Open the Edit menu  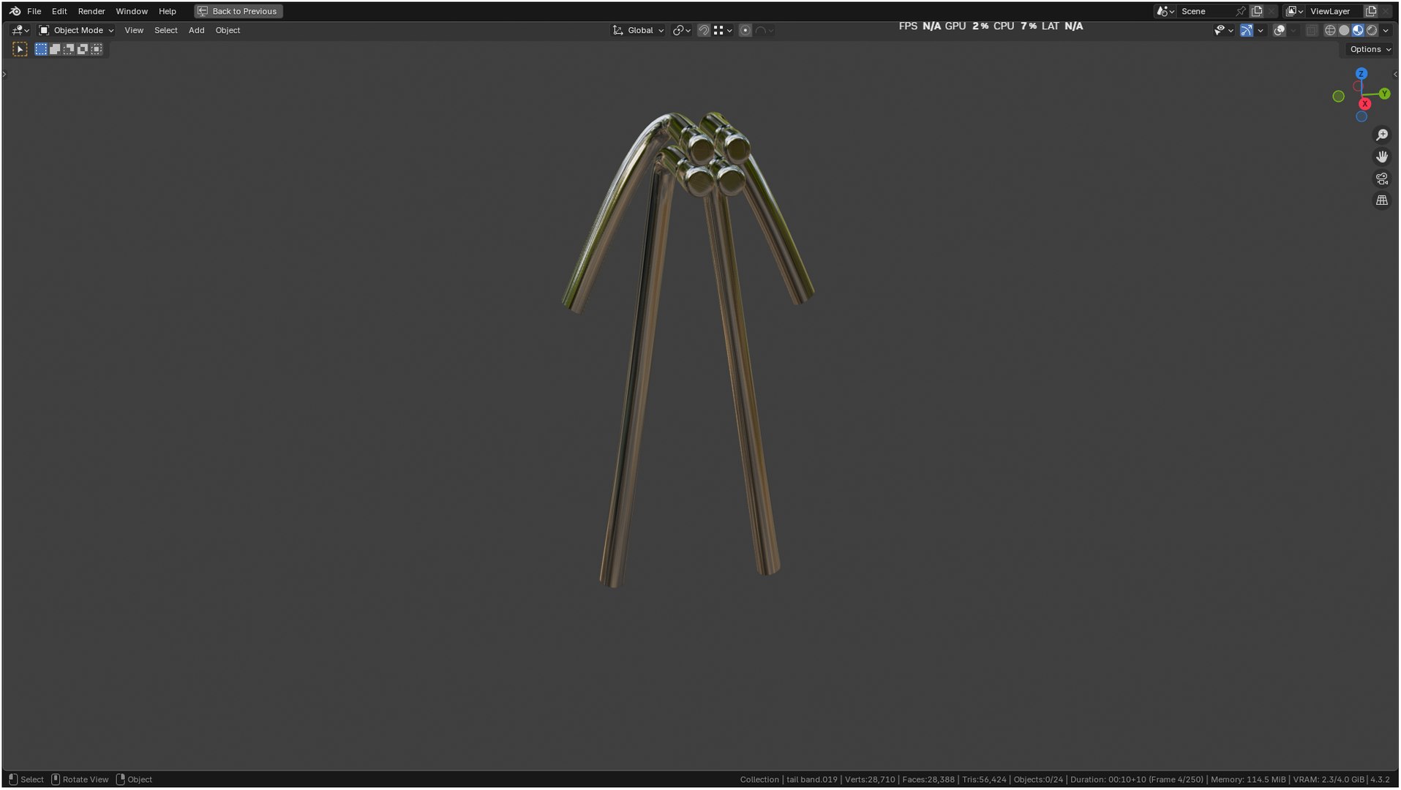(x=59, y=11)
